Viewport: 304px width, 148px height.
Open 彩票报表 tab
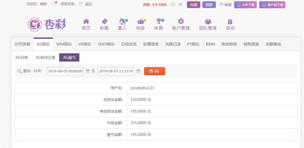pos(151,44)
